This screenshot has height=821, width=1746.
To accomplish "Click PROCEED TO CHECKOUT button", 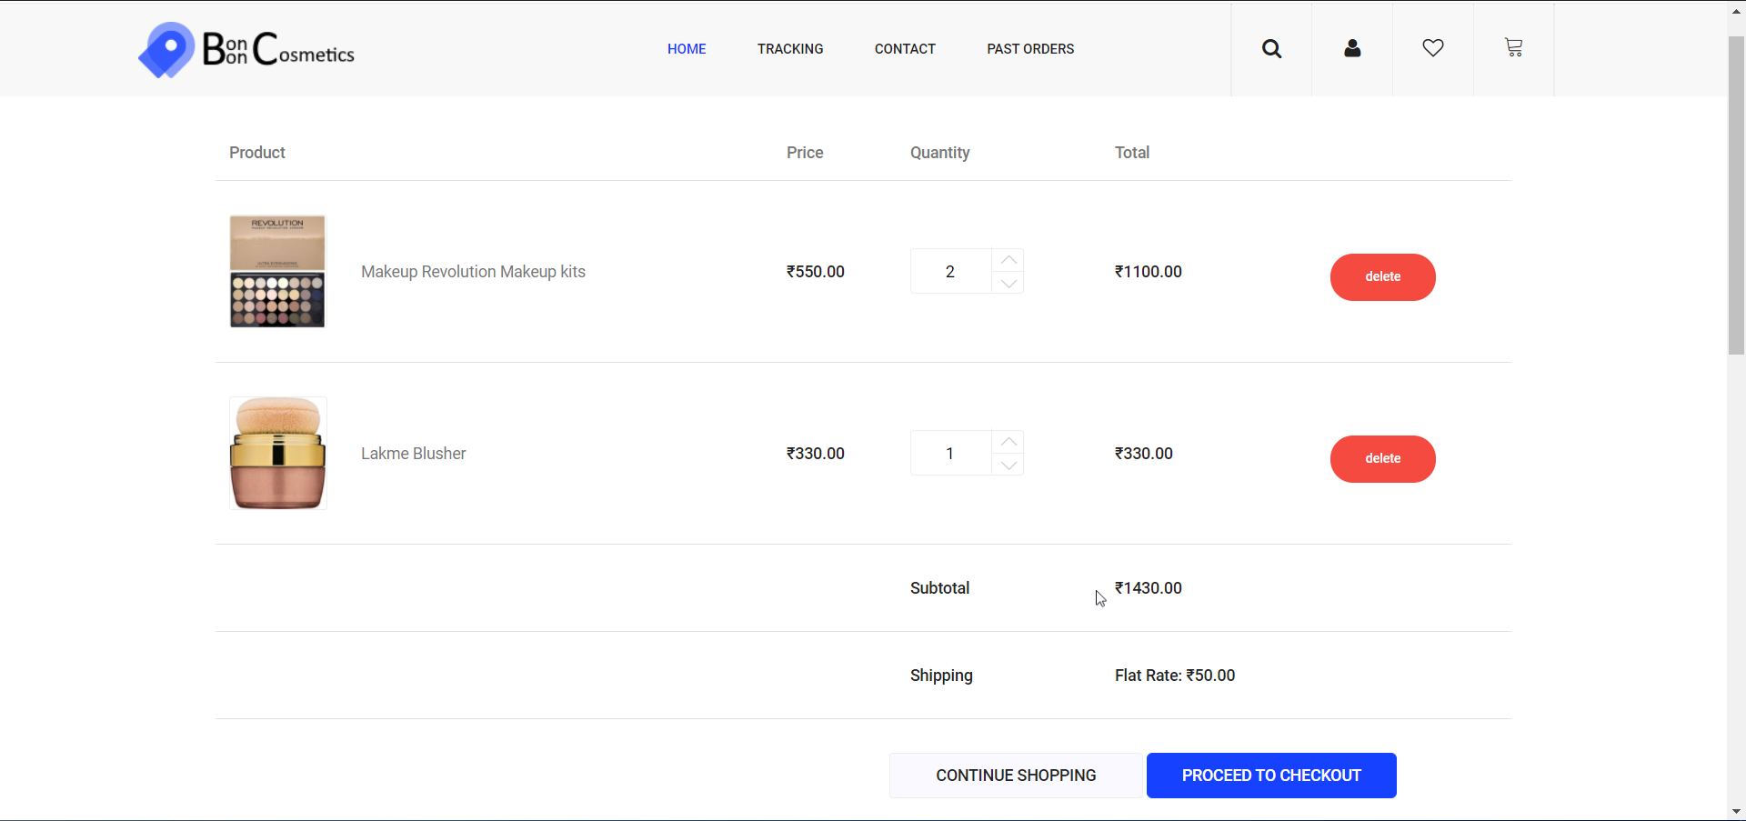I will 1271,776.
